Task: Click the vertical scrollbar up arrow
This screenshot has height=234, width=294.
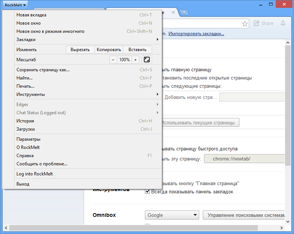Action: tap(288, 43)
